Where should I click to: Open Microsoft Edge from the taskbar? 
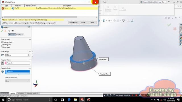69,99
